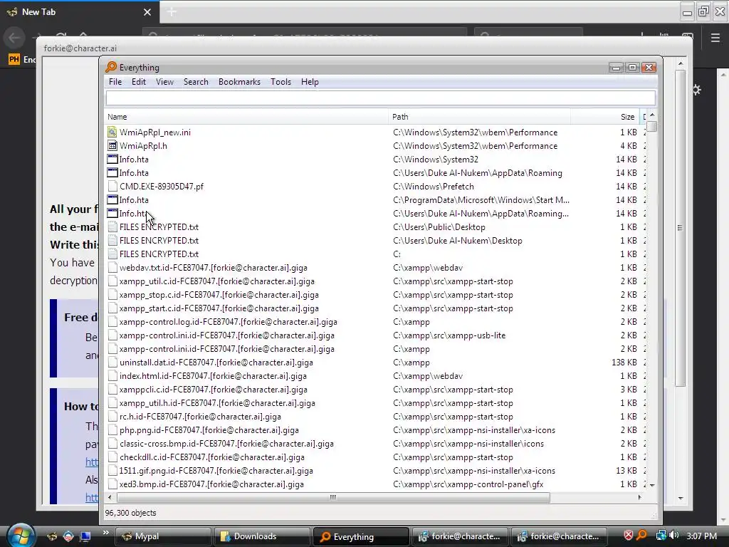Click the network tray icon
Viewport: 729px width, 547px height.
coord(661,536)
